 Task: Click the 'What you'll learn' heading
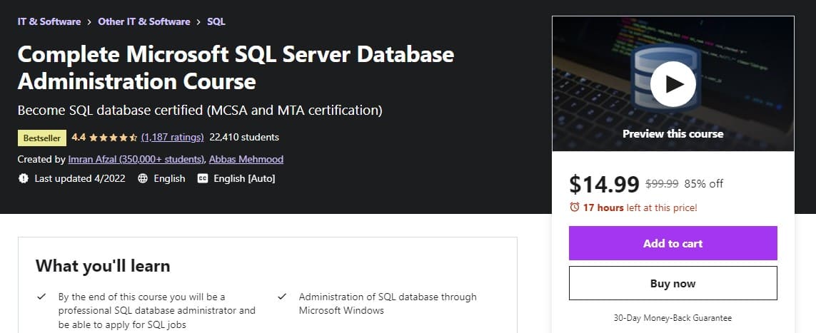(x=103, y=266)
